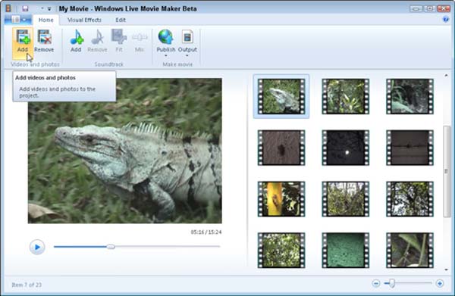The height and width of the screenshot is (296, 455).
Task: Click the storyboard scroll down arrow
Action: coord(447,270)
